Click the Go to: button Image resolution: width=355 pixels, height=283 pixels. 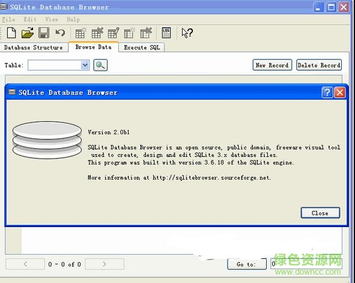coord(246,264)
